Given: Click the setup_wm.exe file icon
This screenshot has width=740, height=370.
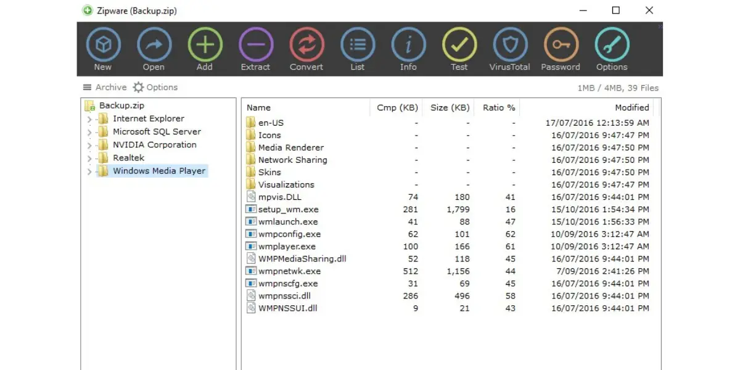Looking at the screenshot, I should click(251, 209).
